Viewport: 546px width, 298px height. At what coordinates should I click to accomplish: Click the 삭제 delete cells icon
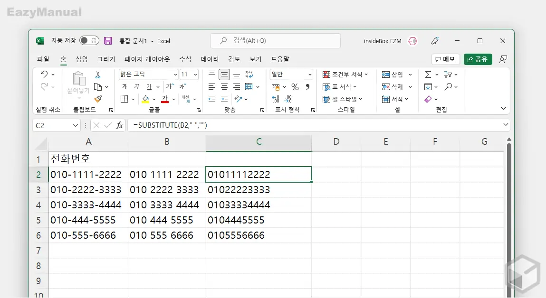[x=385, y=87]
